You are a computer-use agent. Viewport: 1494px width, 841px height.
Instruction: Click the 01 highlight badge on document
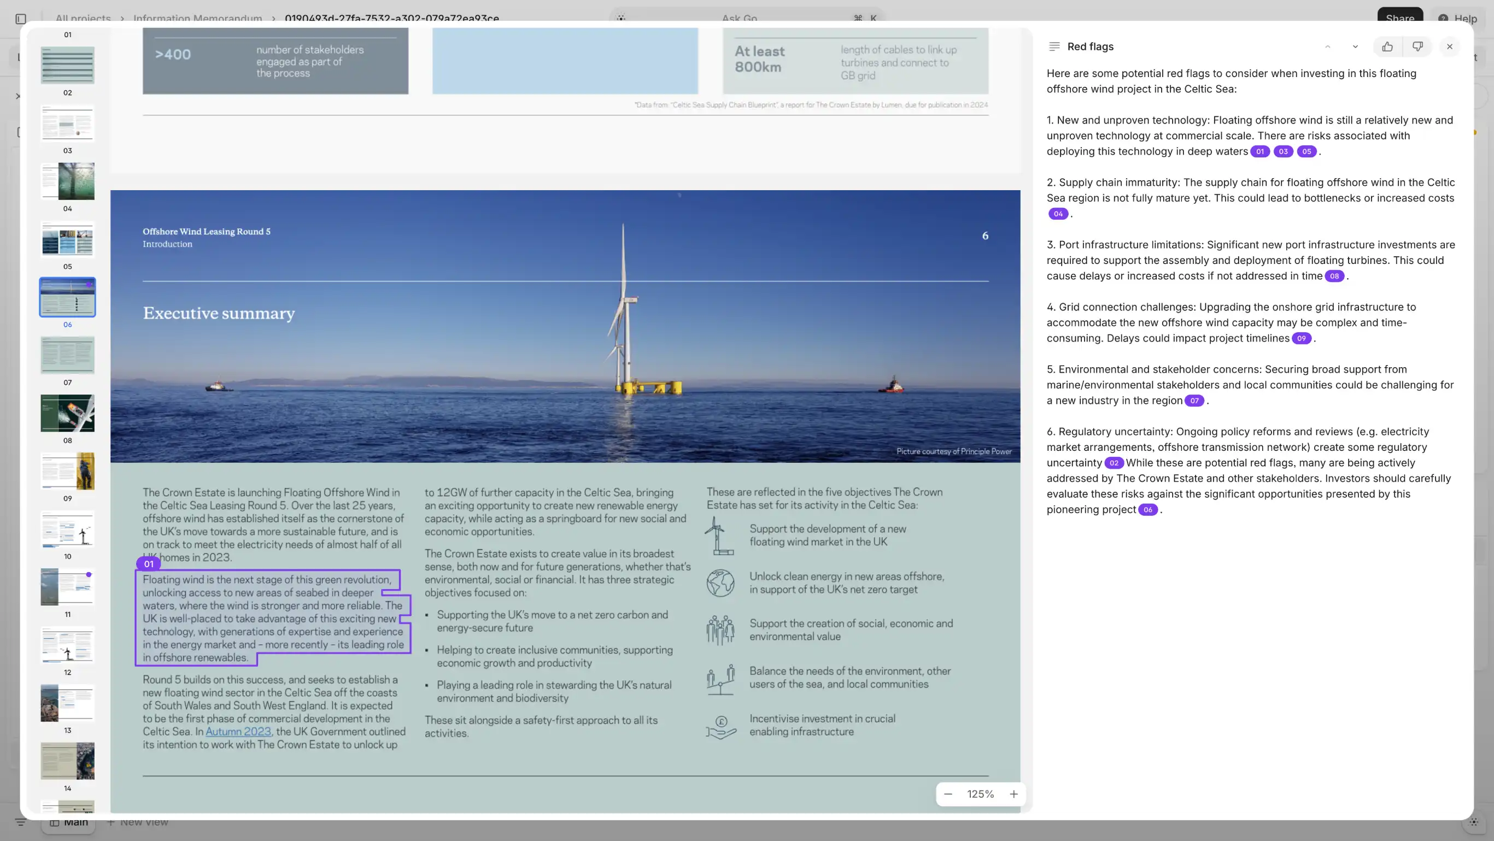[x=149, y=564]
